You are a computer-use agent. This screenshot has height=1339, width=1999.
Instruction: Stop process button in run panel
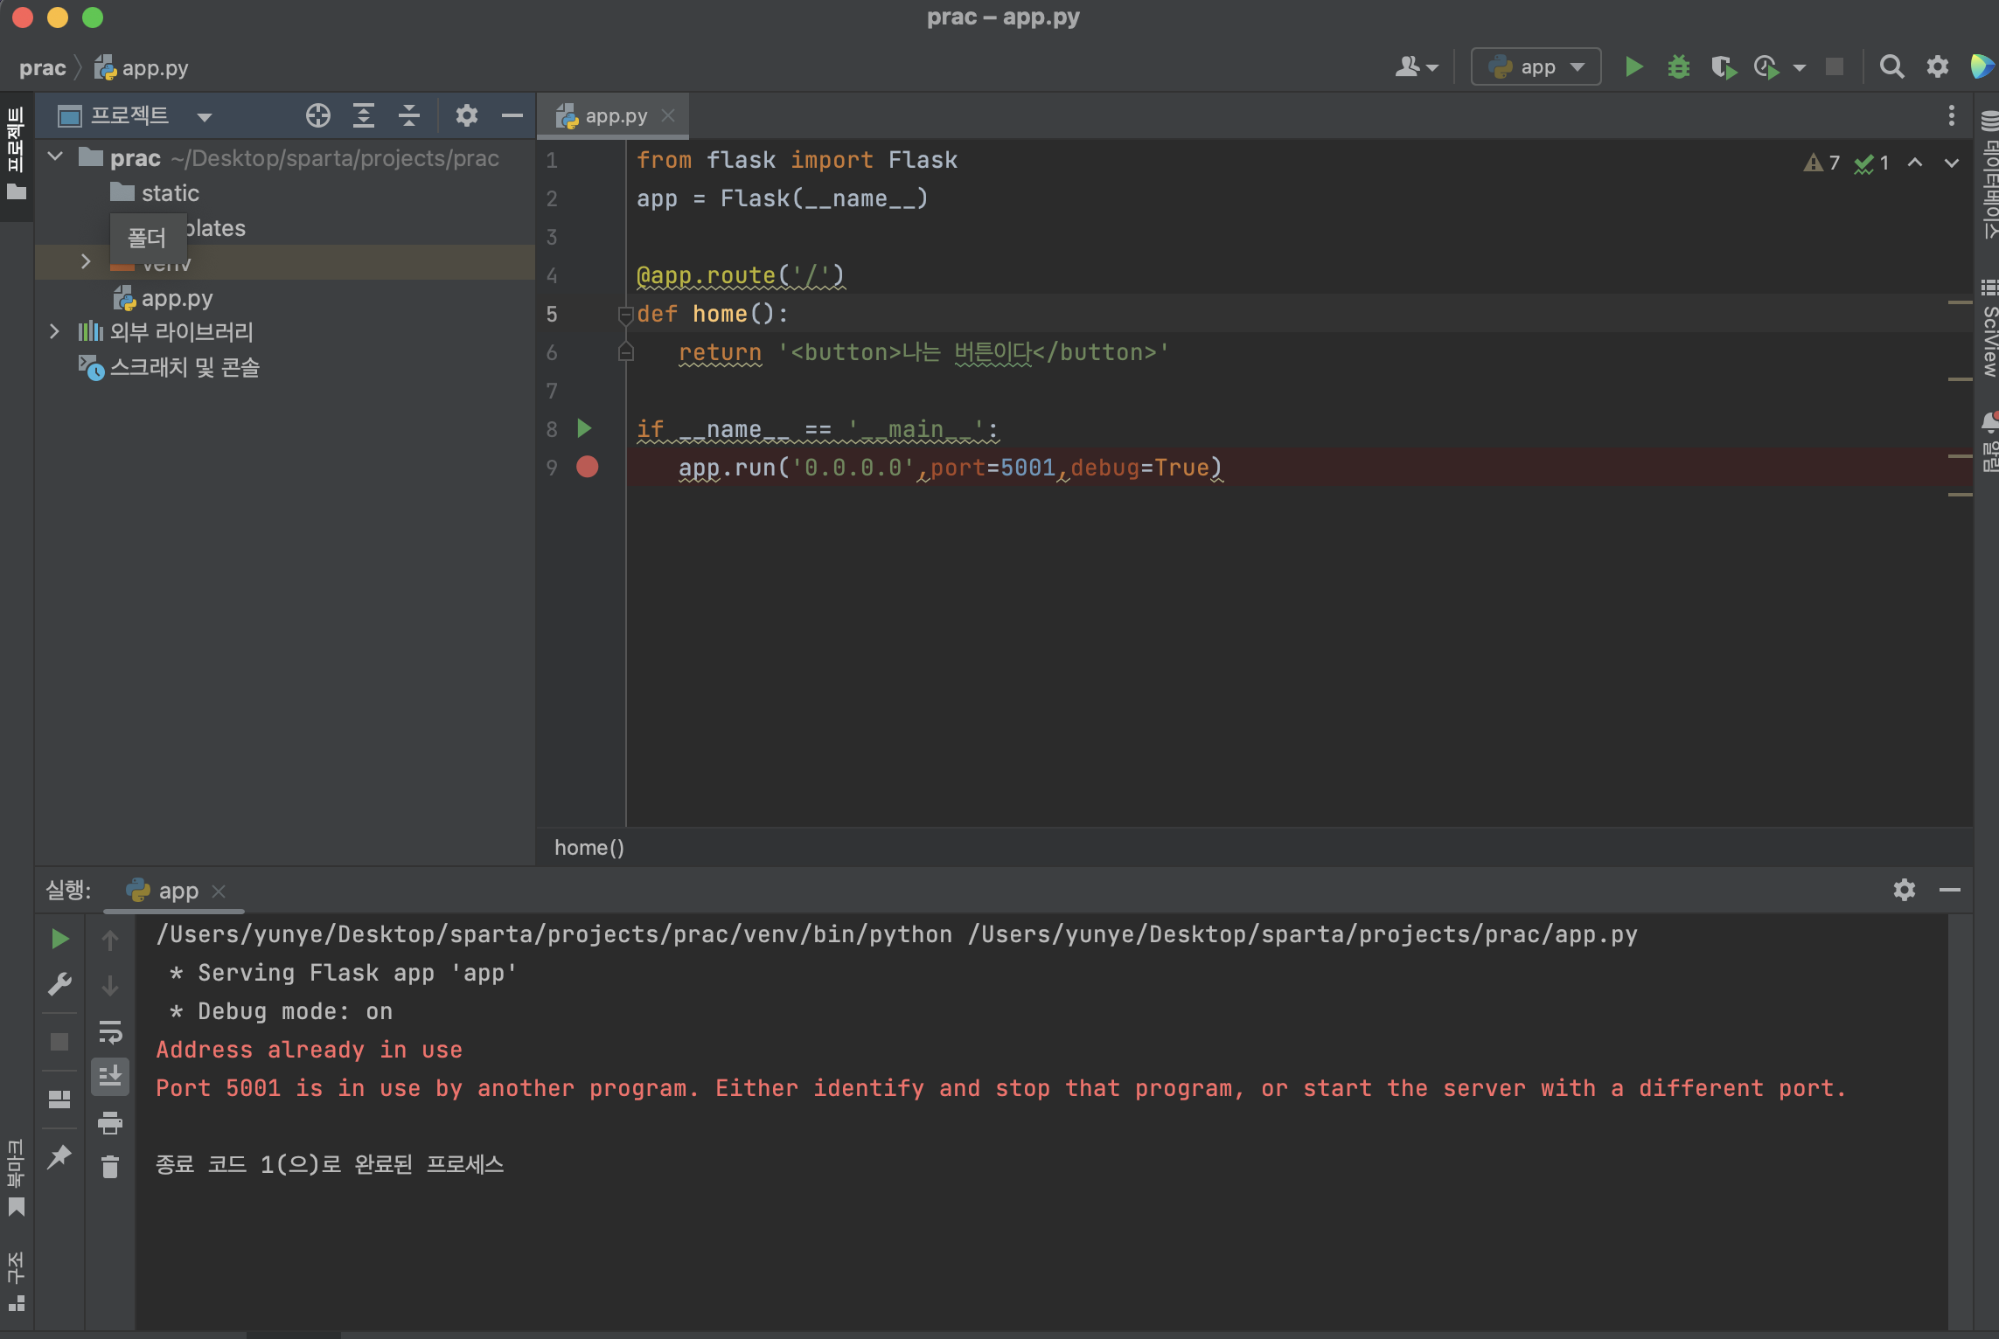pos(59,1042)
